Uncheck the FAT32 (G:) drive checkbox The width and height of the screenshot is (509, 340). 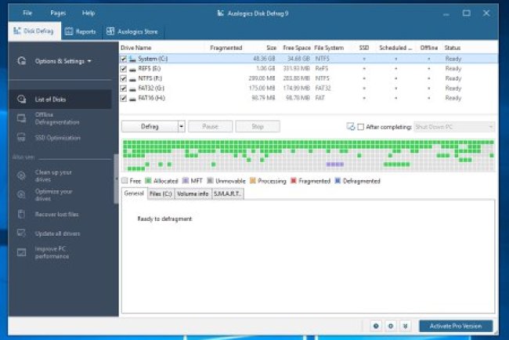pyautogui.click(x=123, y=89)
